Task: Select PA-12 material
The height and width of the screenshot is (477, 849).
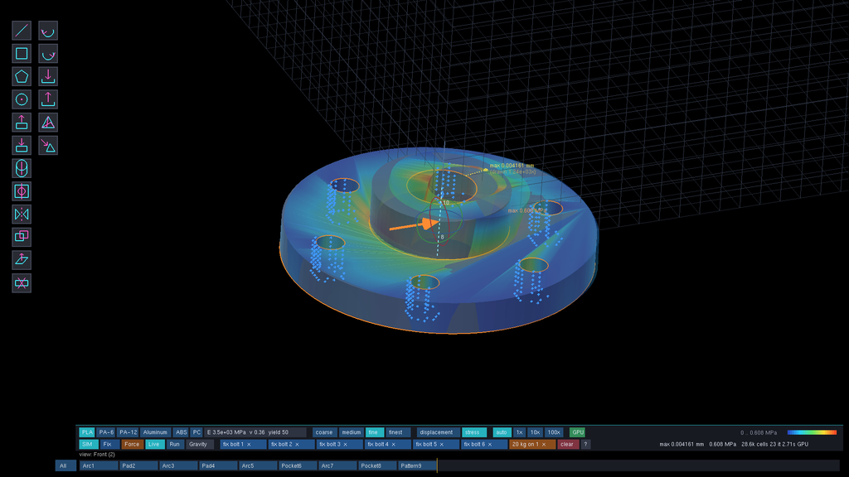Action: point(129,432)
